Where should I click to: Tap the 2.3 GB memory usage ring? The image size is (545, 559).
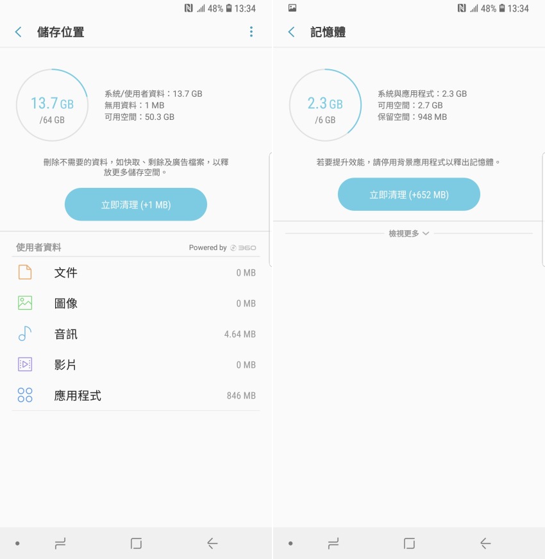coord(325,105)
